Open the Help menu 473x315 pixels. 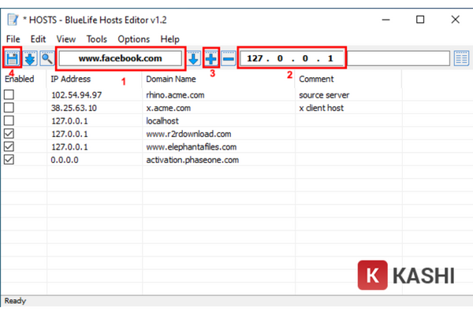(x=169, y=39)
